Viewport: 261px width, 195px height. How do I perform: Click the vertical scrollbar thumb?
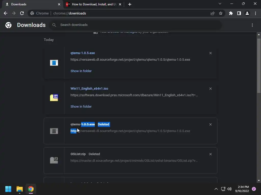(259, 66)
